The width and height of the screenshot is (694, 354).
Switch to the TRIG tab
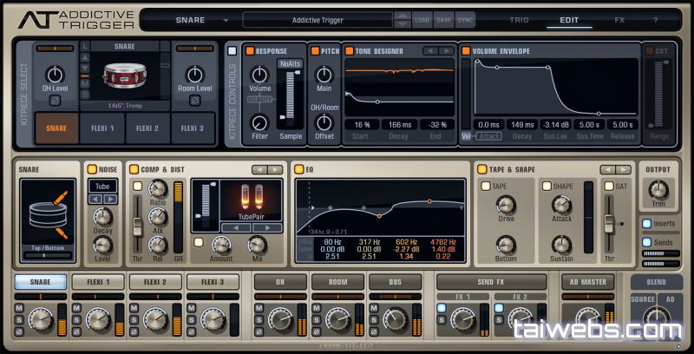coord(519,19)
